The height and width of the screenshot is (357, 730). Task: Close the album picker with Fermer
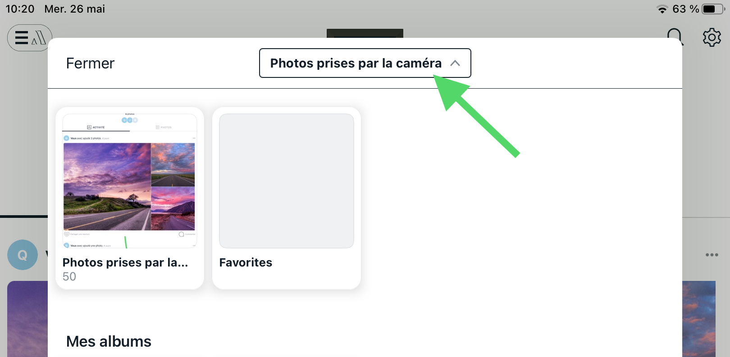click(90, 63)
